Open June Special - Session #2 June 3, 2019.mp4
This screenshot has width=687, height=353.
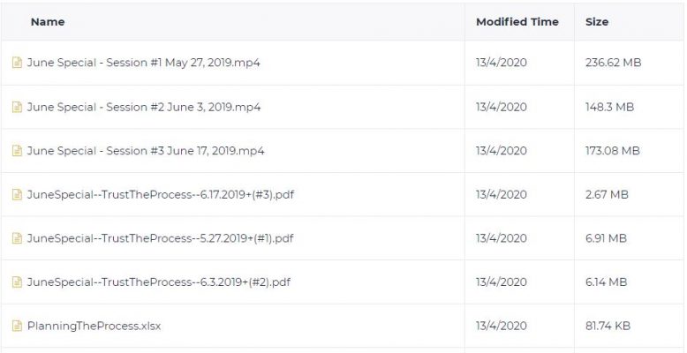coord(144,107)
